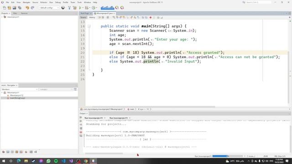This screenshot has width=292, height=164.
Task: Click the Find Selection magnifier in editor toolbar
Action: (x=114, y=17)
